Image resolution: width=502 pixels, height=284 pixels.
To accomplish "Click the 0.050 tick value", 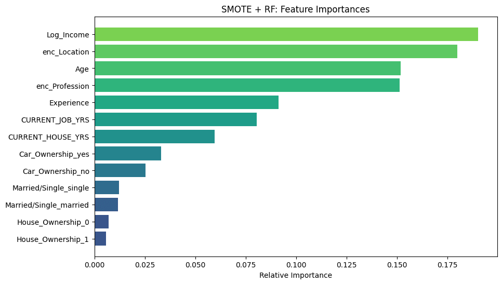I will (x=195, y=264).
